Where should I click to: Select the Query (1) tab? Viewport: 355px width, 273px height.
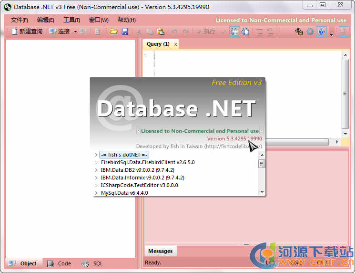pos(158,44)
